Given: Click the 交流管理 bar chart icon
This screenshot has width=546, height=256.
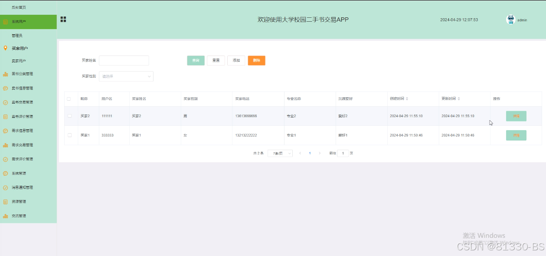Looking at the screenshot, I should tap(6, 216).
